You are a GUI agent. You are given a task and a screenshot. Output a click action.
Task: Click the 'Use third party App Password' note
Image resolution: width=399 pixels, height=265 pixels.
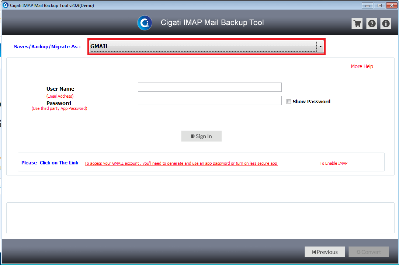click(x=59, y=108)
